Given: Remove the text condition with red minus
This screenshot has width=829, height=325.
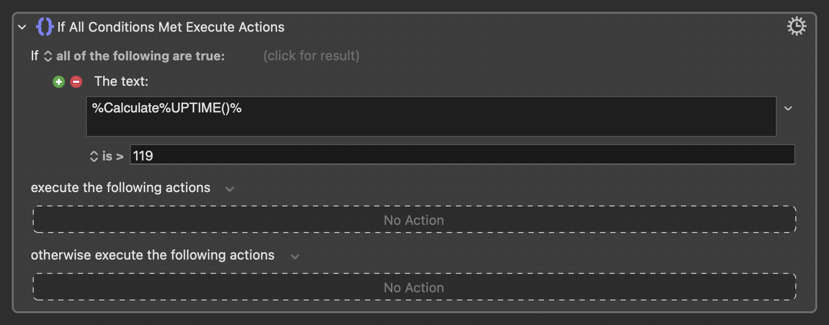Looking at the screenshot, I should coord(76,82).
